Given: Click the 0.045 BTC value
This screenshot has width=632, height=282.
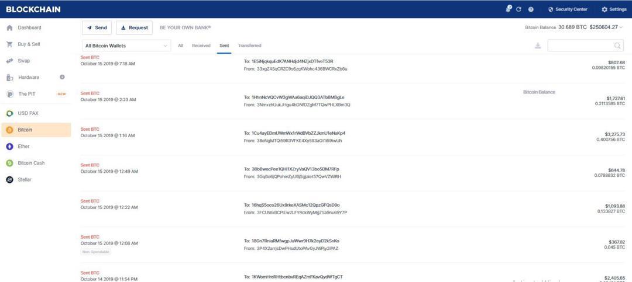Looking at the screenshot, I should tap(615, 248).
